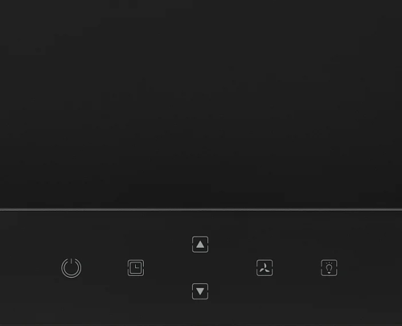402x326 pixels.
Task: Tap the power icon on control panel
Action: pos(72,268)
